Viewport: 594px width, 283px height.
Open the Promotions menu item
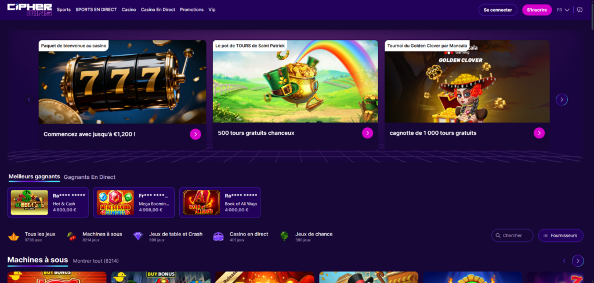pyautogui.click(x=191, y=10)
